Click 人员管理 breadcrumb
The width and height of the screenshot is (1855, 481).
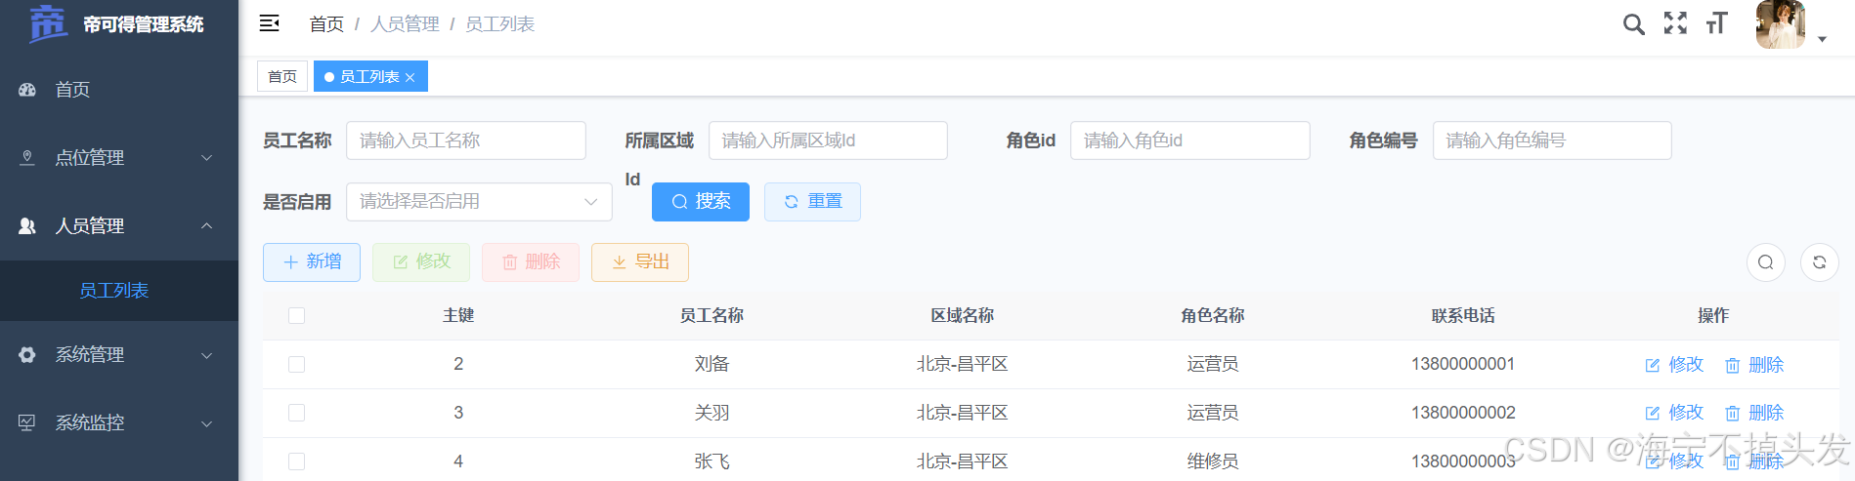[405, 23]
